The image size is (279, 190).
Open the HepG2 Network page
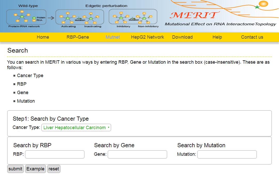[148, 37]
